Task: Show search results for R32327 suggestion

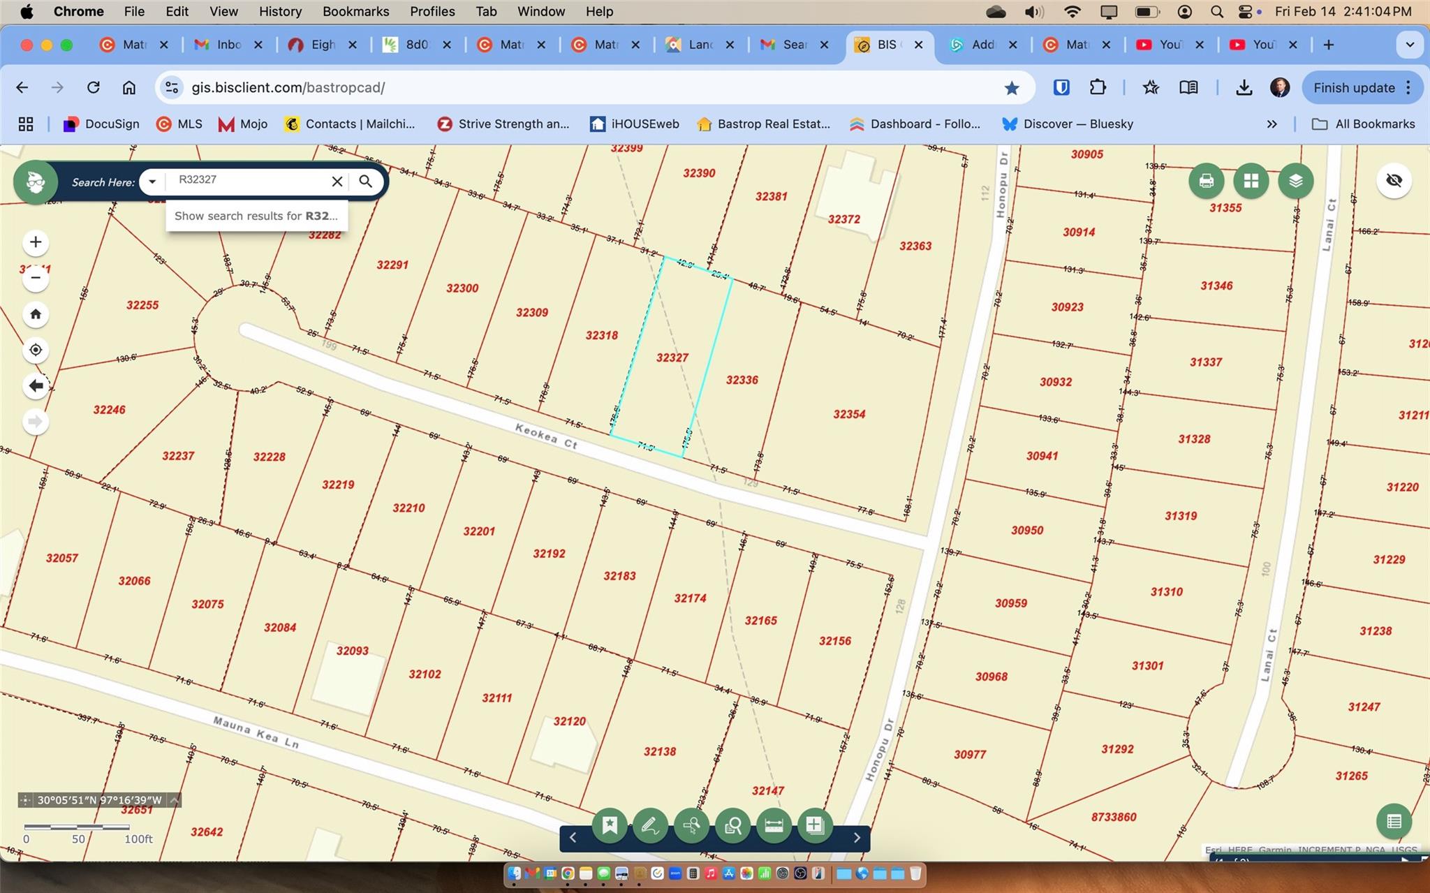Action: click(256, 216)
